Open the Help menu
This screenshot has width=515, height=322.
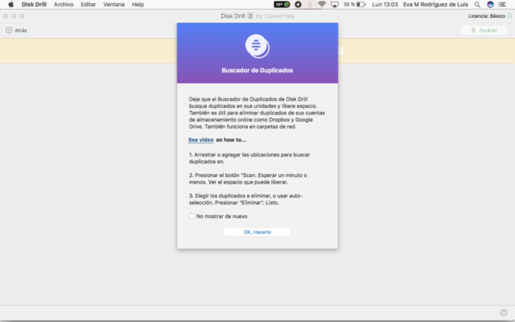point(138,4)
